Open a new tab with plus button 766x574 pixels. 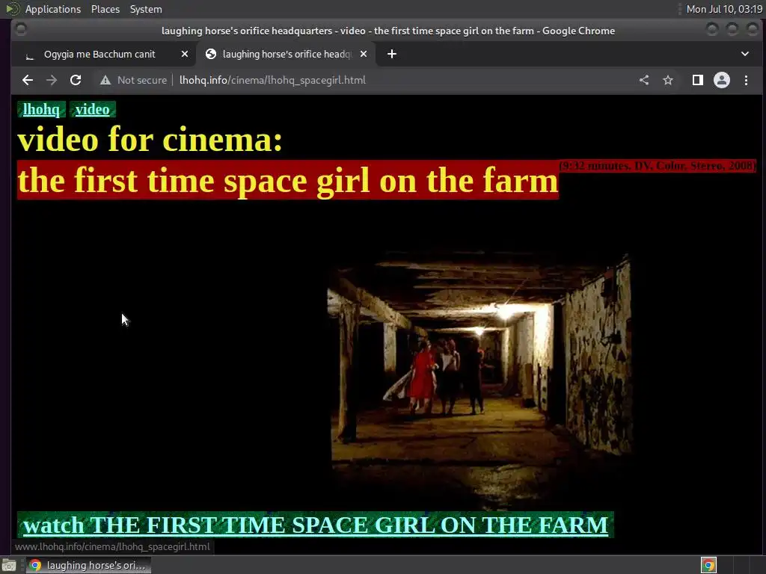coord(392,54)
